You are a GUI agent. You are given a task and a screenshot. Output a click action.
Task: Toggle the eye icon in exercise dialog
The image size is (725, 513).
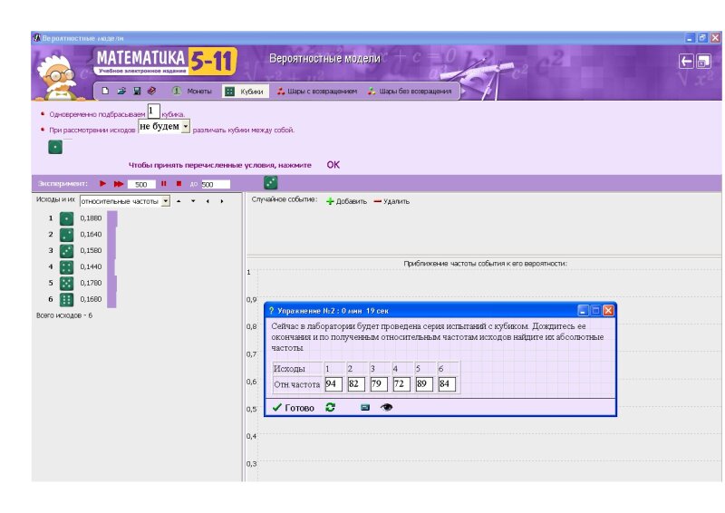point(387,408)
